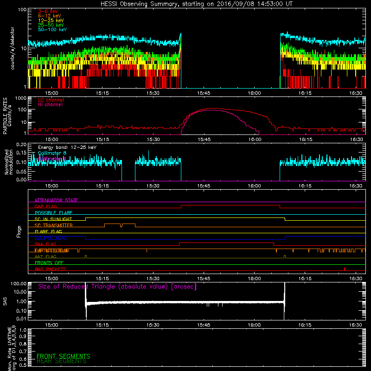This screenshot has width=371, height=371.
Task: Select the FRONT SEGMENTS legend label
Action: tap(64, 356)
